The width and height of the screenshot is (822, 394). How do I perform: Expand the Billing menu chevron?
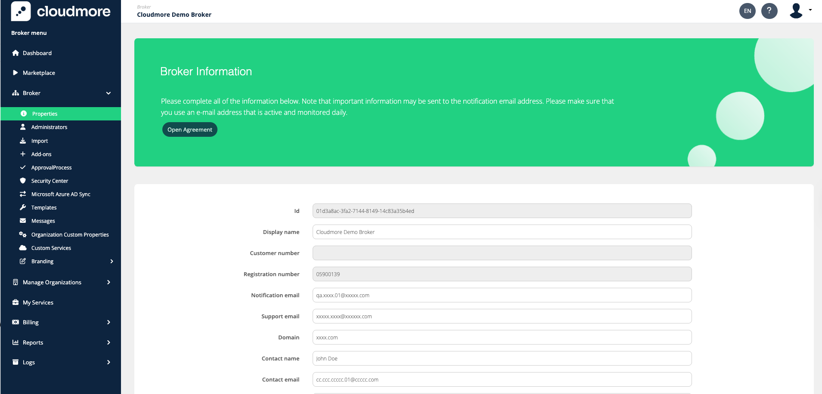(109, 322)
